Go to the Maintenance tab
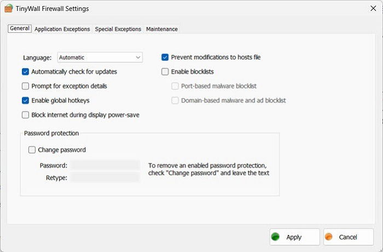The width and height of the screenshot is (383, 252). click(162, 29)
